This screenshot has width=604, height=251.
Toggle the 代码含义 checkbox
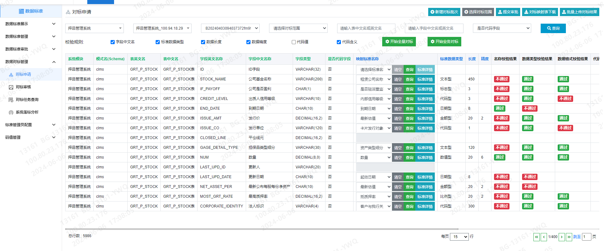(x=339, y=42)
